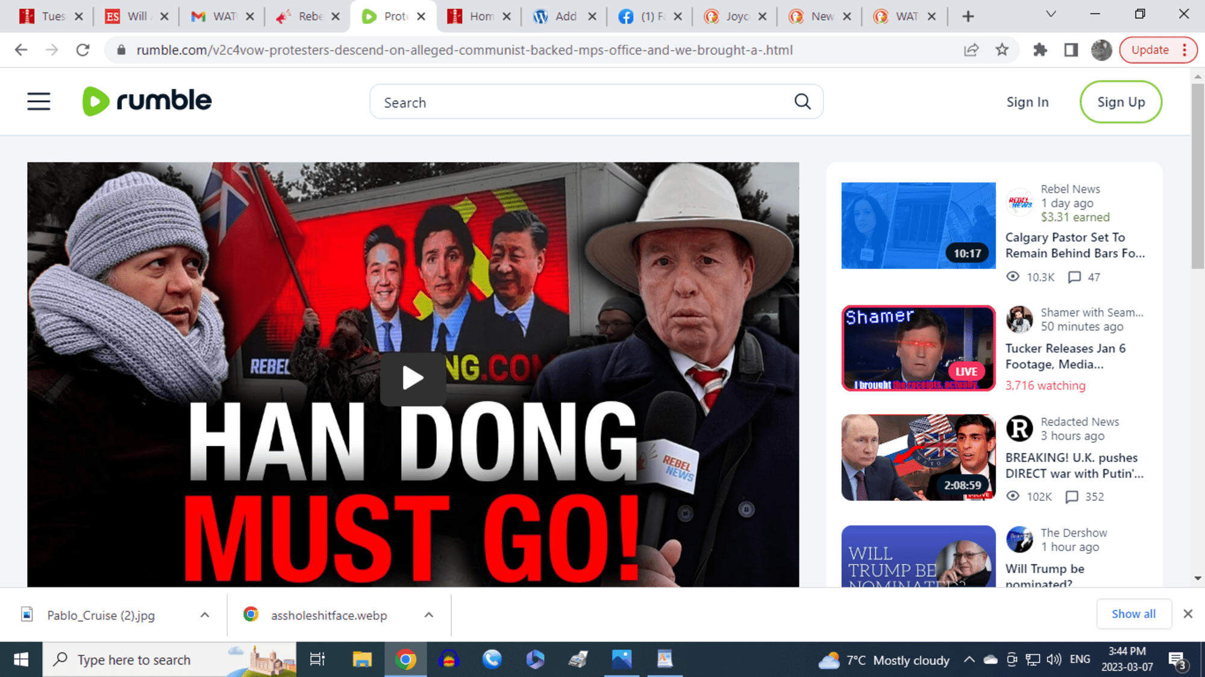1205x677 pixels.
Task: Click the search magnifier icon
Action: tap(802, 102)
